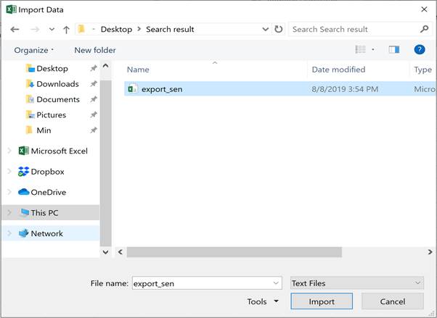Refresh the Search result folder

coord(279,30)
